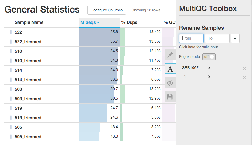Viewport: 252px width, 145px height.
Task: Select the 505_trimmed sample row name
Action: pyautogui.click(x=28, y=137)
